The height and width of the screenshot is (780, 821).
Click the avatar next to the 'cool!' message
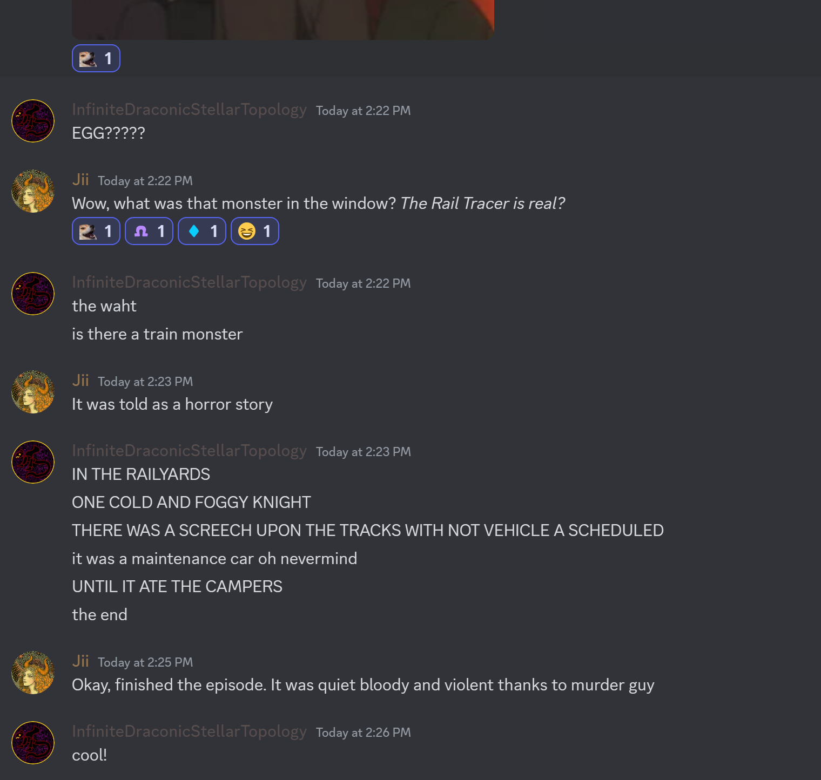point(33,743)
